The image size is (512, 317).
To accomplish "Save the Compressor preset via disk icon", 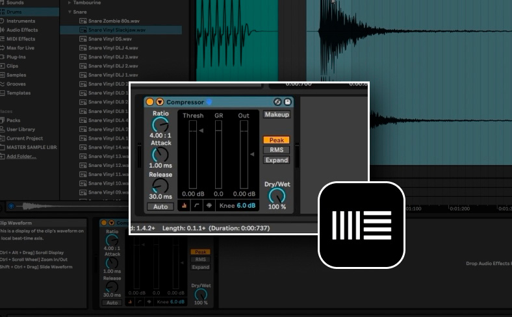I will point(288,102).
